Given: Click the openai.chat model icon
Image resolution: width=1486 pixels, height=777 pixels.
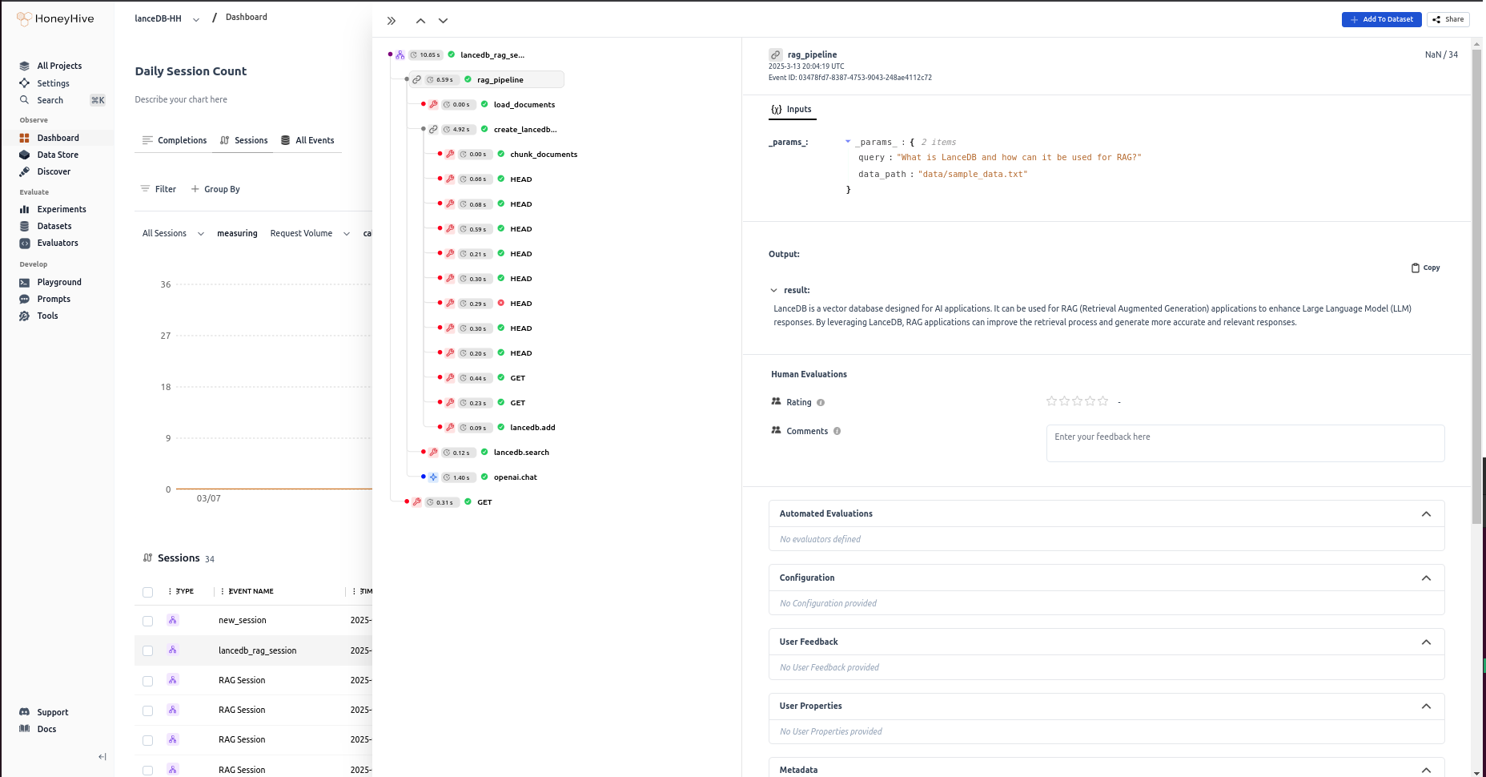Looking at the screenshot, I should [x=433, y=477].
